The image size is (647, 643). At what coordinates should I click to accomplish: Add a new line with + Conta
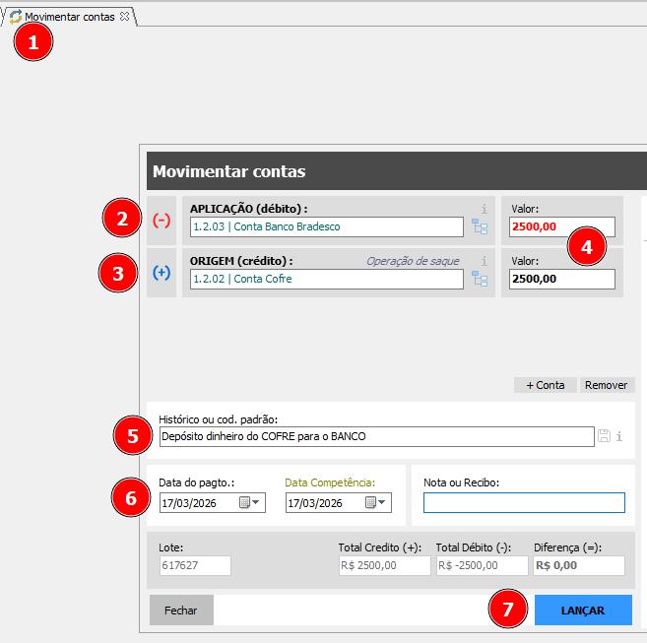[x=545, y=385]
